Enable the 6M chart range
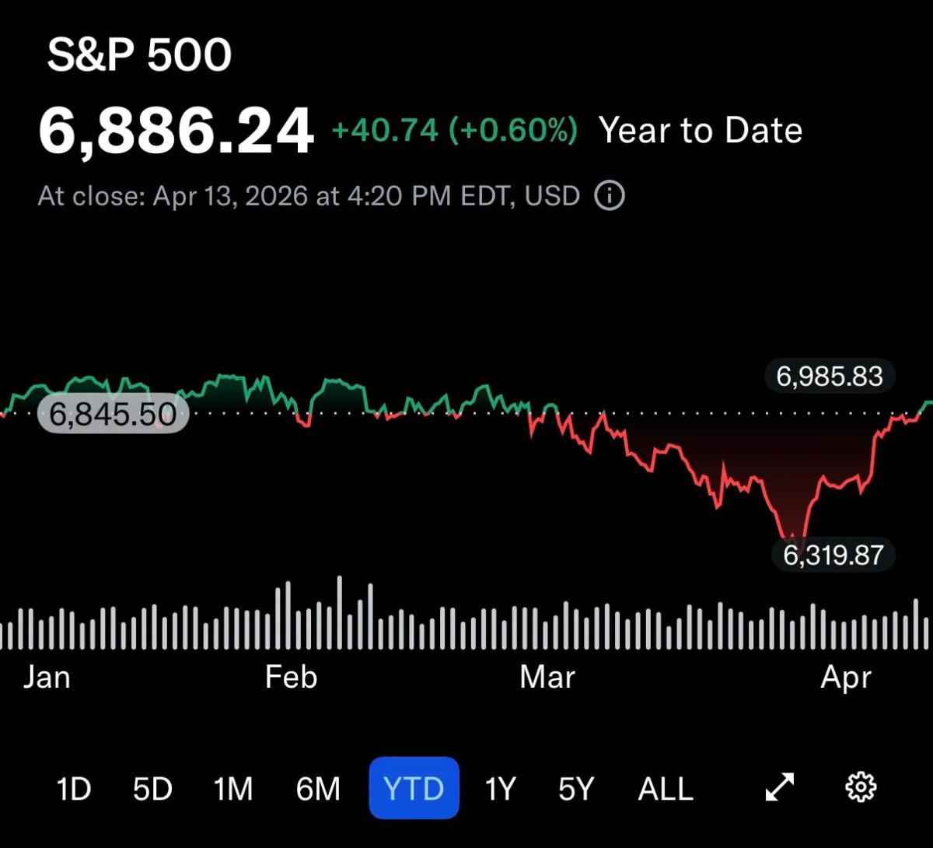933x848 pixels. (x=317, y=788)
